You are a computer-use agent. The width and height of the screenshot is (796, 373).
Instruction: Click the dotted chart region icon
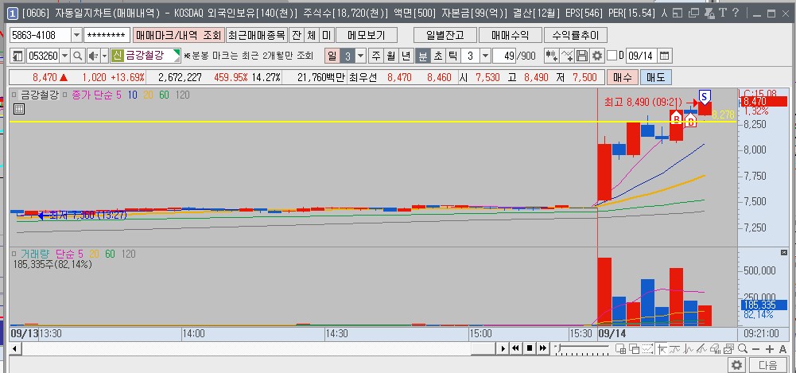pos(647,348)
